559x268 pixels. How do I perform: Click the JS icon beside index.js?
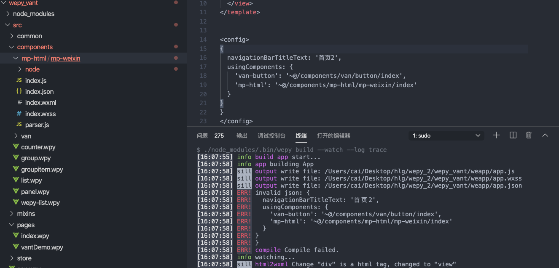(19, 80)
